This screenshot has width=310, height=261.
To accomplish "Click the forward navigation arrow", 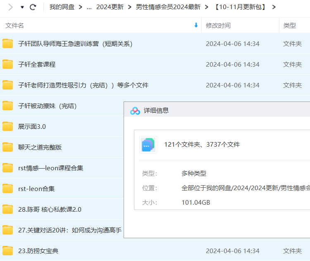I will (x=11, y=7).
